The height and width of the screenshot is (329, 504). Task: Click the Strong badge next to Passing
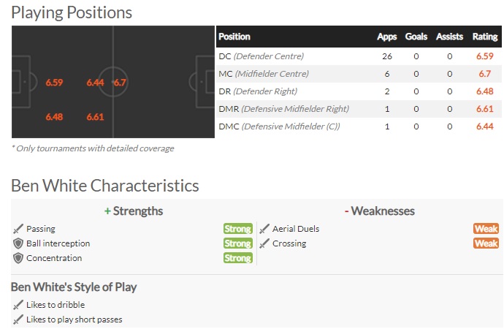(238, 229)
